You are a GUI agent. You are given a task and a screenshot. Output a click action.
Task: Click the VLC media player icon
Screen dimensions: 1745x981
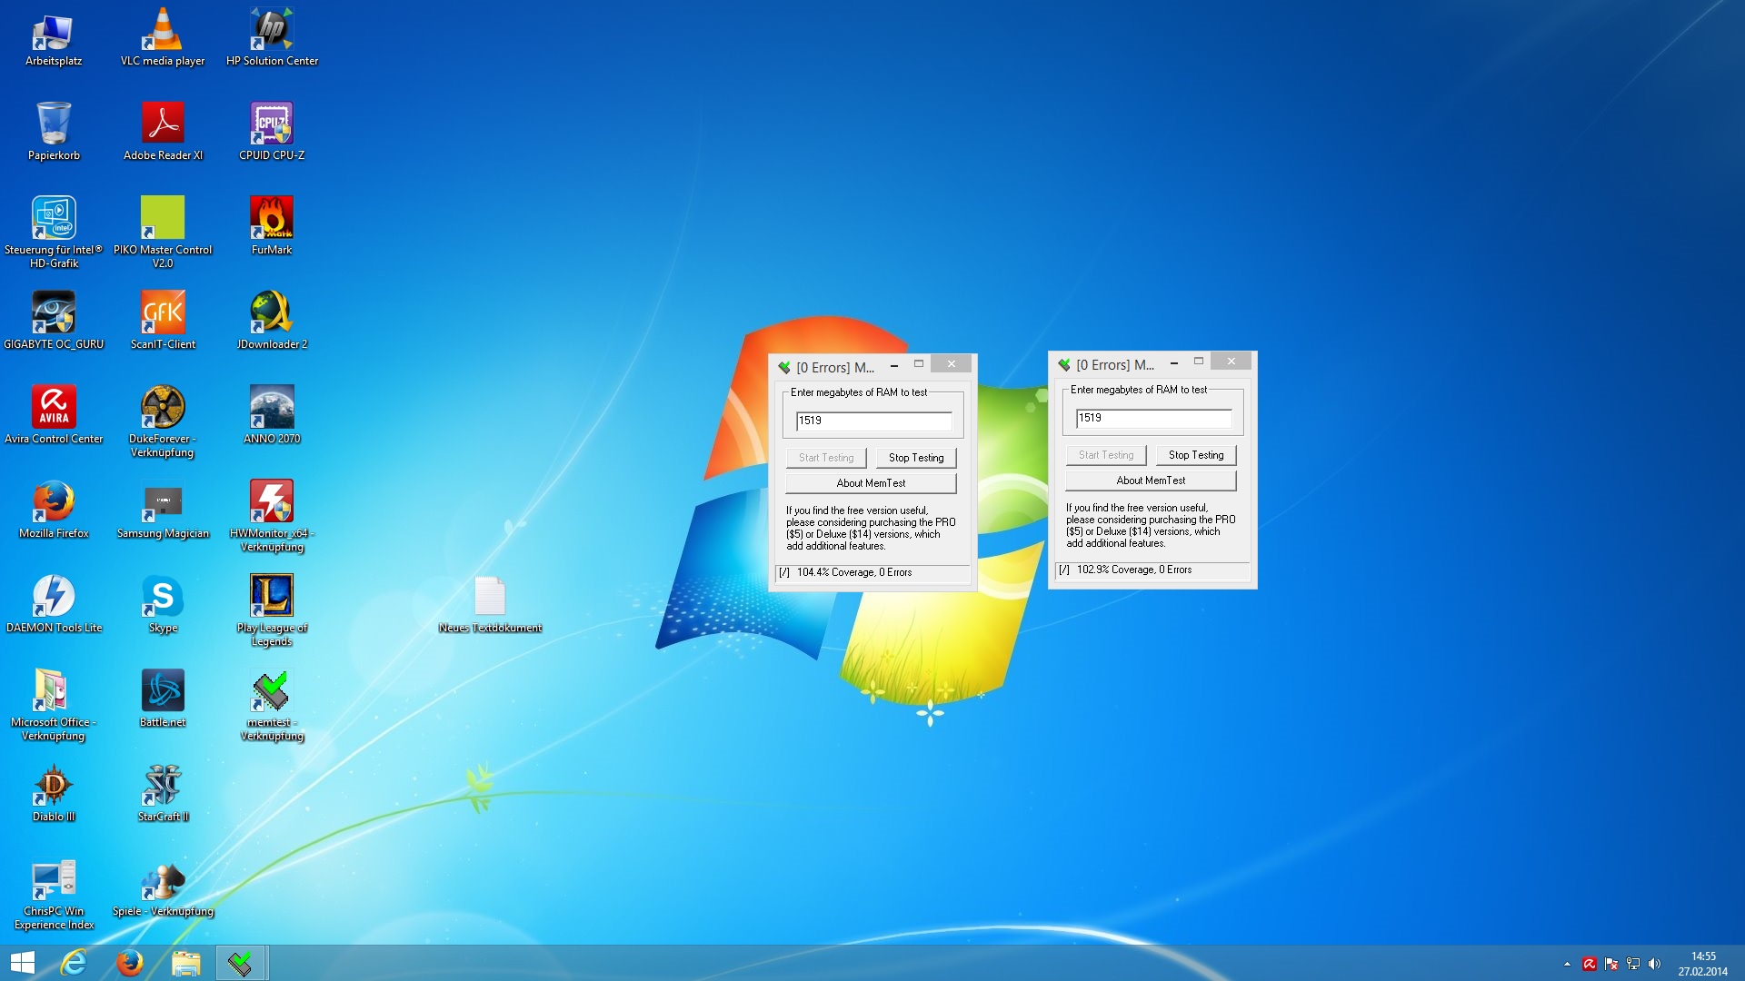coord(163,29)
